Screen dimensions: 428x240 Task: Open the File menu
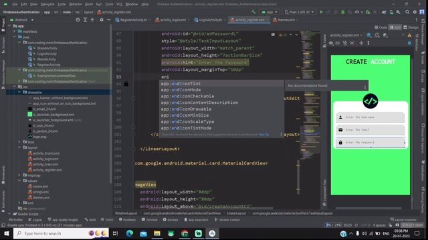[15, 4]
